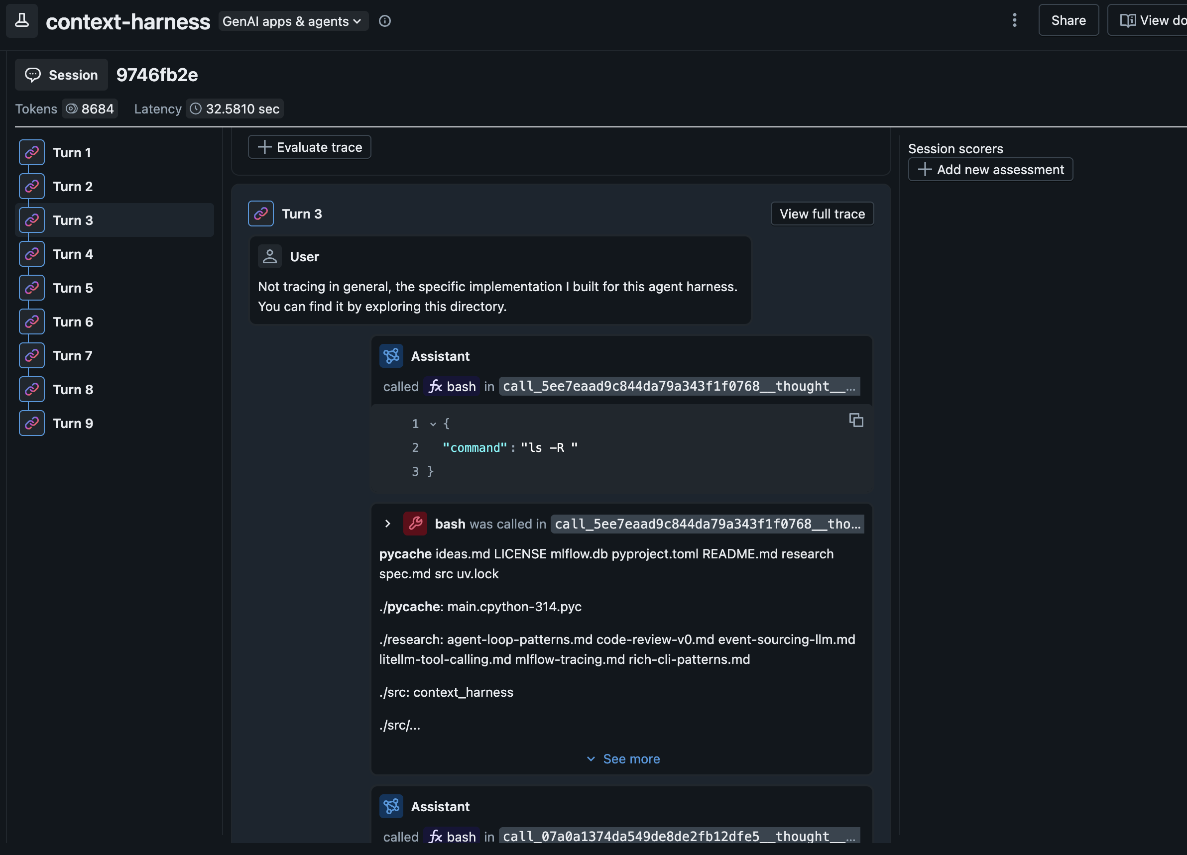The height and width of the screenshot is (855, 1187).
Task: Collapse line 1 of the JSON code block
Action: click(432, 424)
